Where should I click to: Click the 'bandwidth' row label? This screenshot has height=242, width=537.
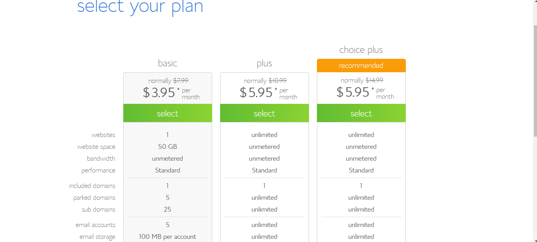point(101,159)
